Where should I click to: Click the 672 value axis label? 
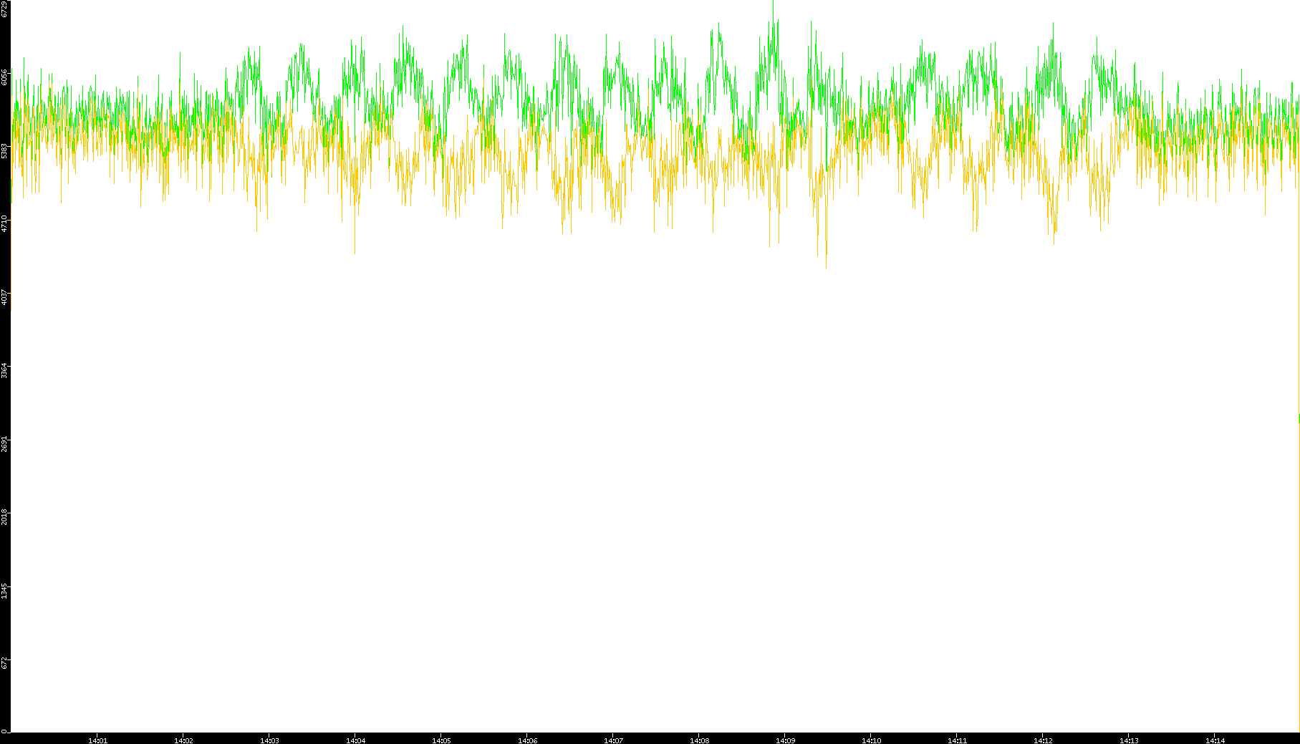5,663
